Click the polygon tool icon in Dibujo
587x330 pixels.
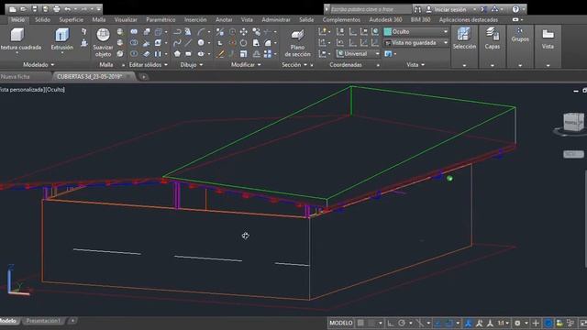[177, 54]
